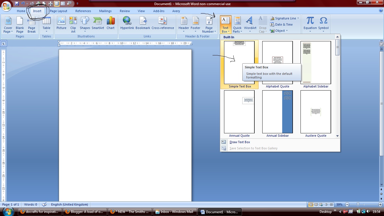Select the Annual Quote text box
384x216 pixels.
pos(239,114)
